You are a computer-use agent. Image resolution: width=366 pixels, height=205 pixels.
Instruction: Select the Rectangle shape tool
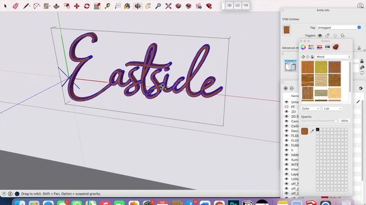click(x=46, y=6)
